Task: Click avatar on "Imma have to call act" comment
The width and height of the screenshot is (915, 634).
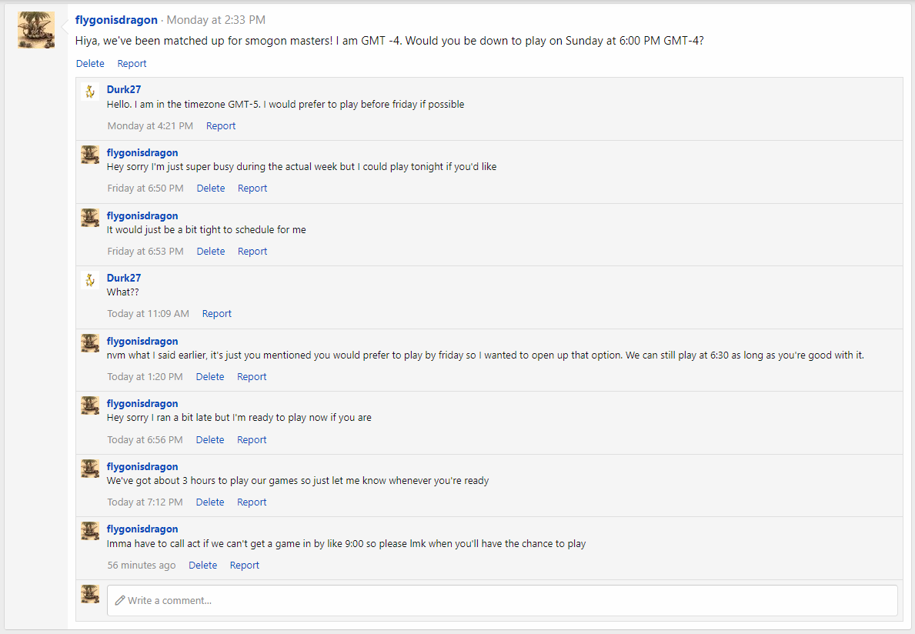Action: (90, 531)
